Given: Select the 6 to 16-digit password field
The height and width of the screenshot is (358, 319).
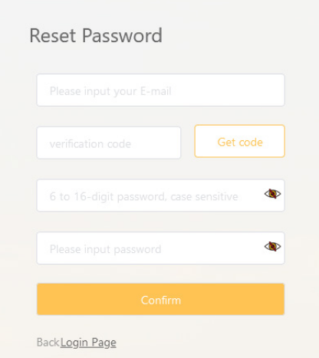Looking at the screenshot, I should (x=160, y=195).
